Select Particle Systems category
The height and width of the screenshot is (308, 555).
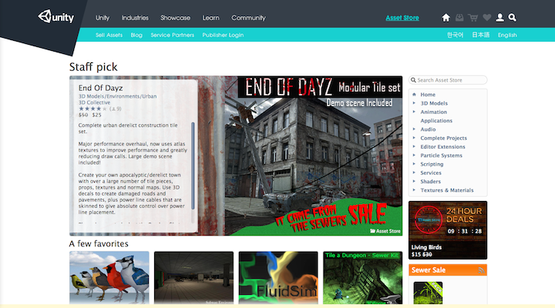tap(442, 156)
